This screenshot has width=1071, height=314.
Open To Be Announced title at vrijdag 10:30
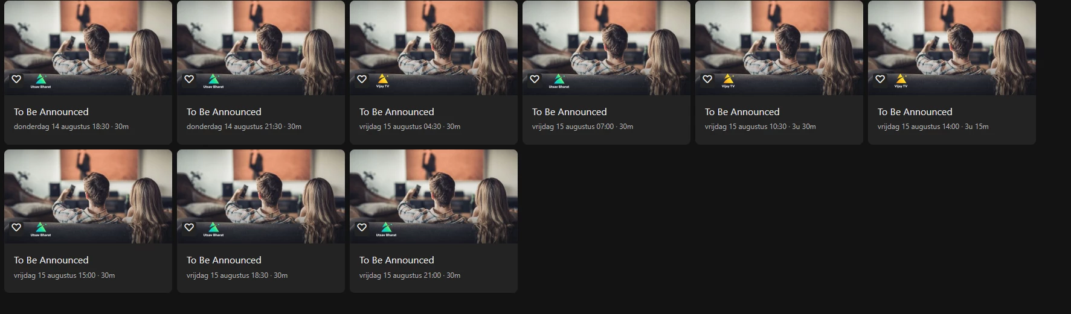click(x=742, y=112)
